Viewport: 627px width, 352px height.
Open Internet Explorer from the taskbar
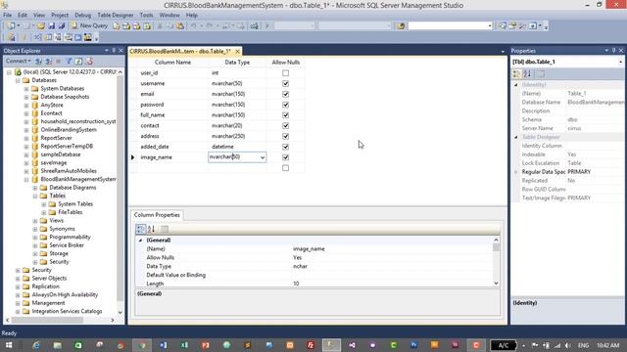(36, 345)
